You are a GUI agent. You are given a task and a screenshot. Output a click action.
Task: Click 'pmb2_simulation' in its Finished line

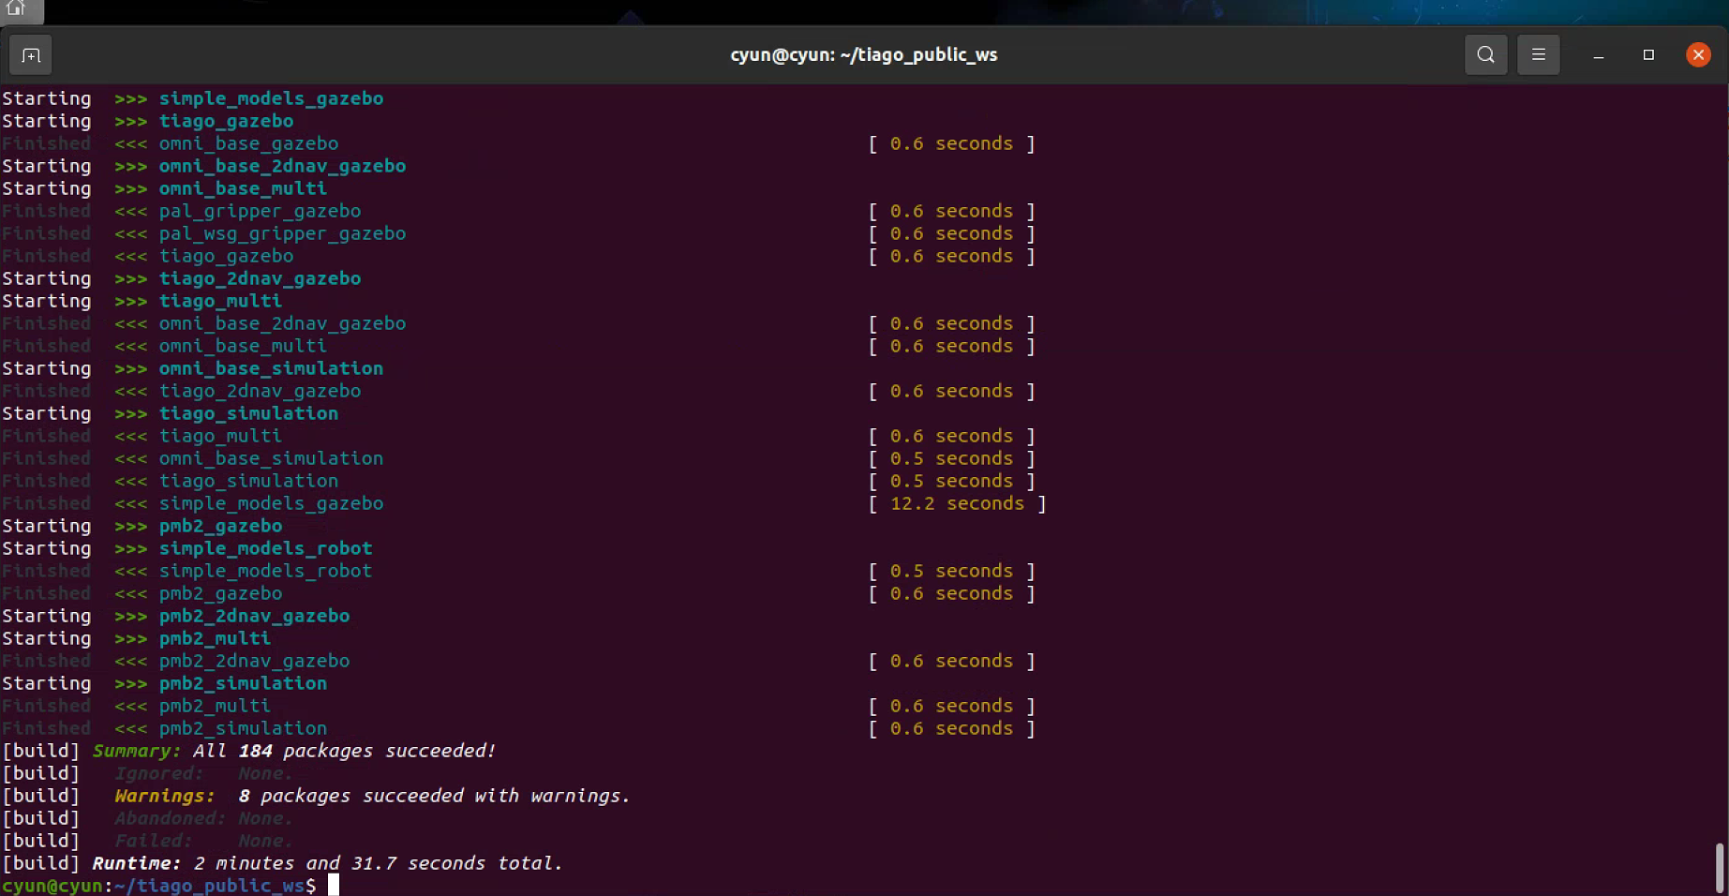[243, 728]
